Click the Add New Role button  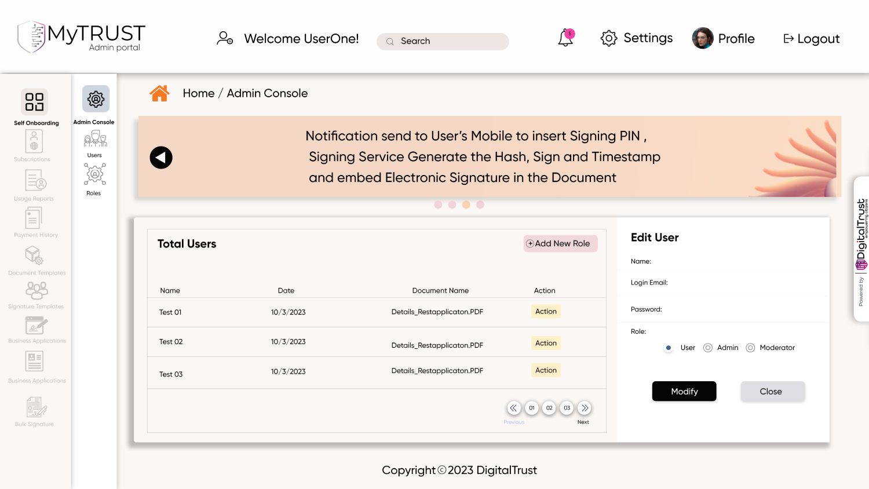(x=560, y=244)
